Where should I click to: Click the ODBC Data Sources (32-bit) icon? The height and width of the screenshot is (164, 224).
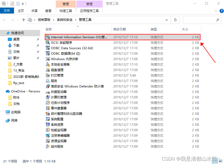[48, 48]
